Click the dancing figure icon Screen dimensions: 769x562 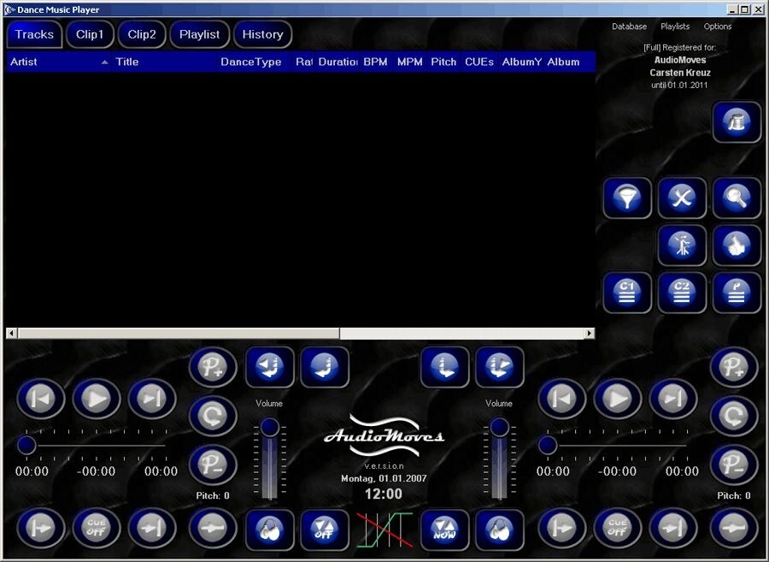[x=681, y=245]
